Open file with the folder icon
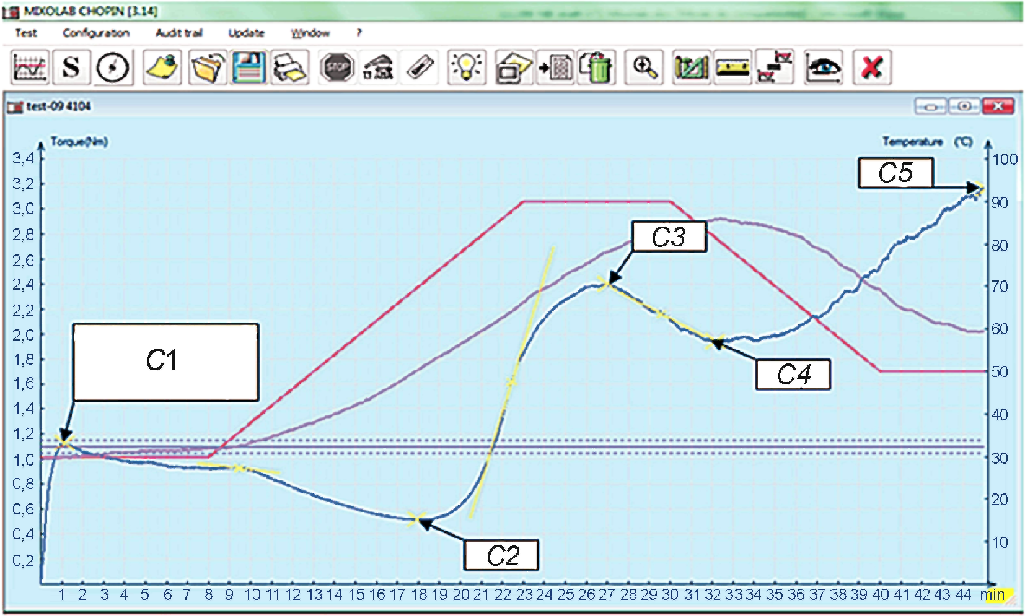 208,67
